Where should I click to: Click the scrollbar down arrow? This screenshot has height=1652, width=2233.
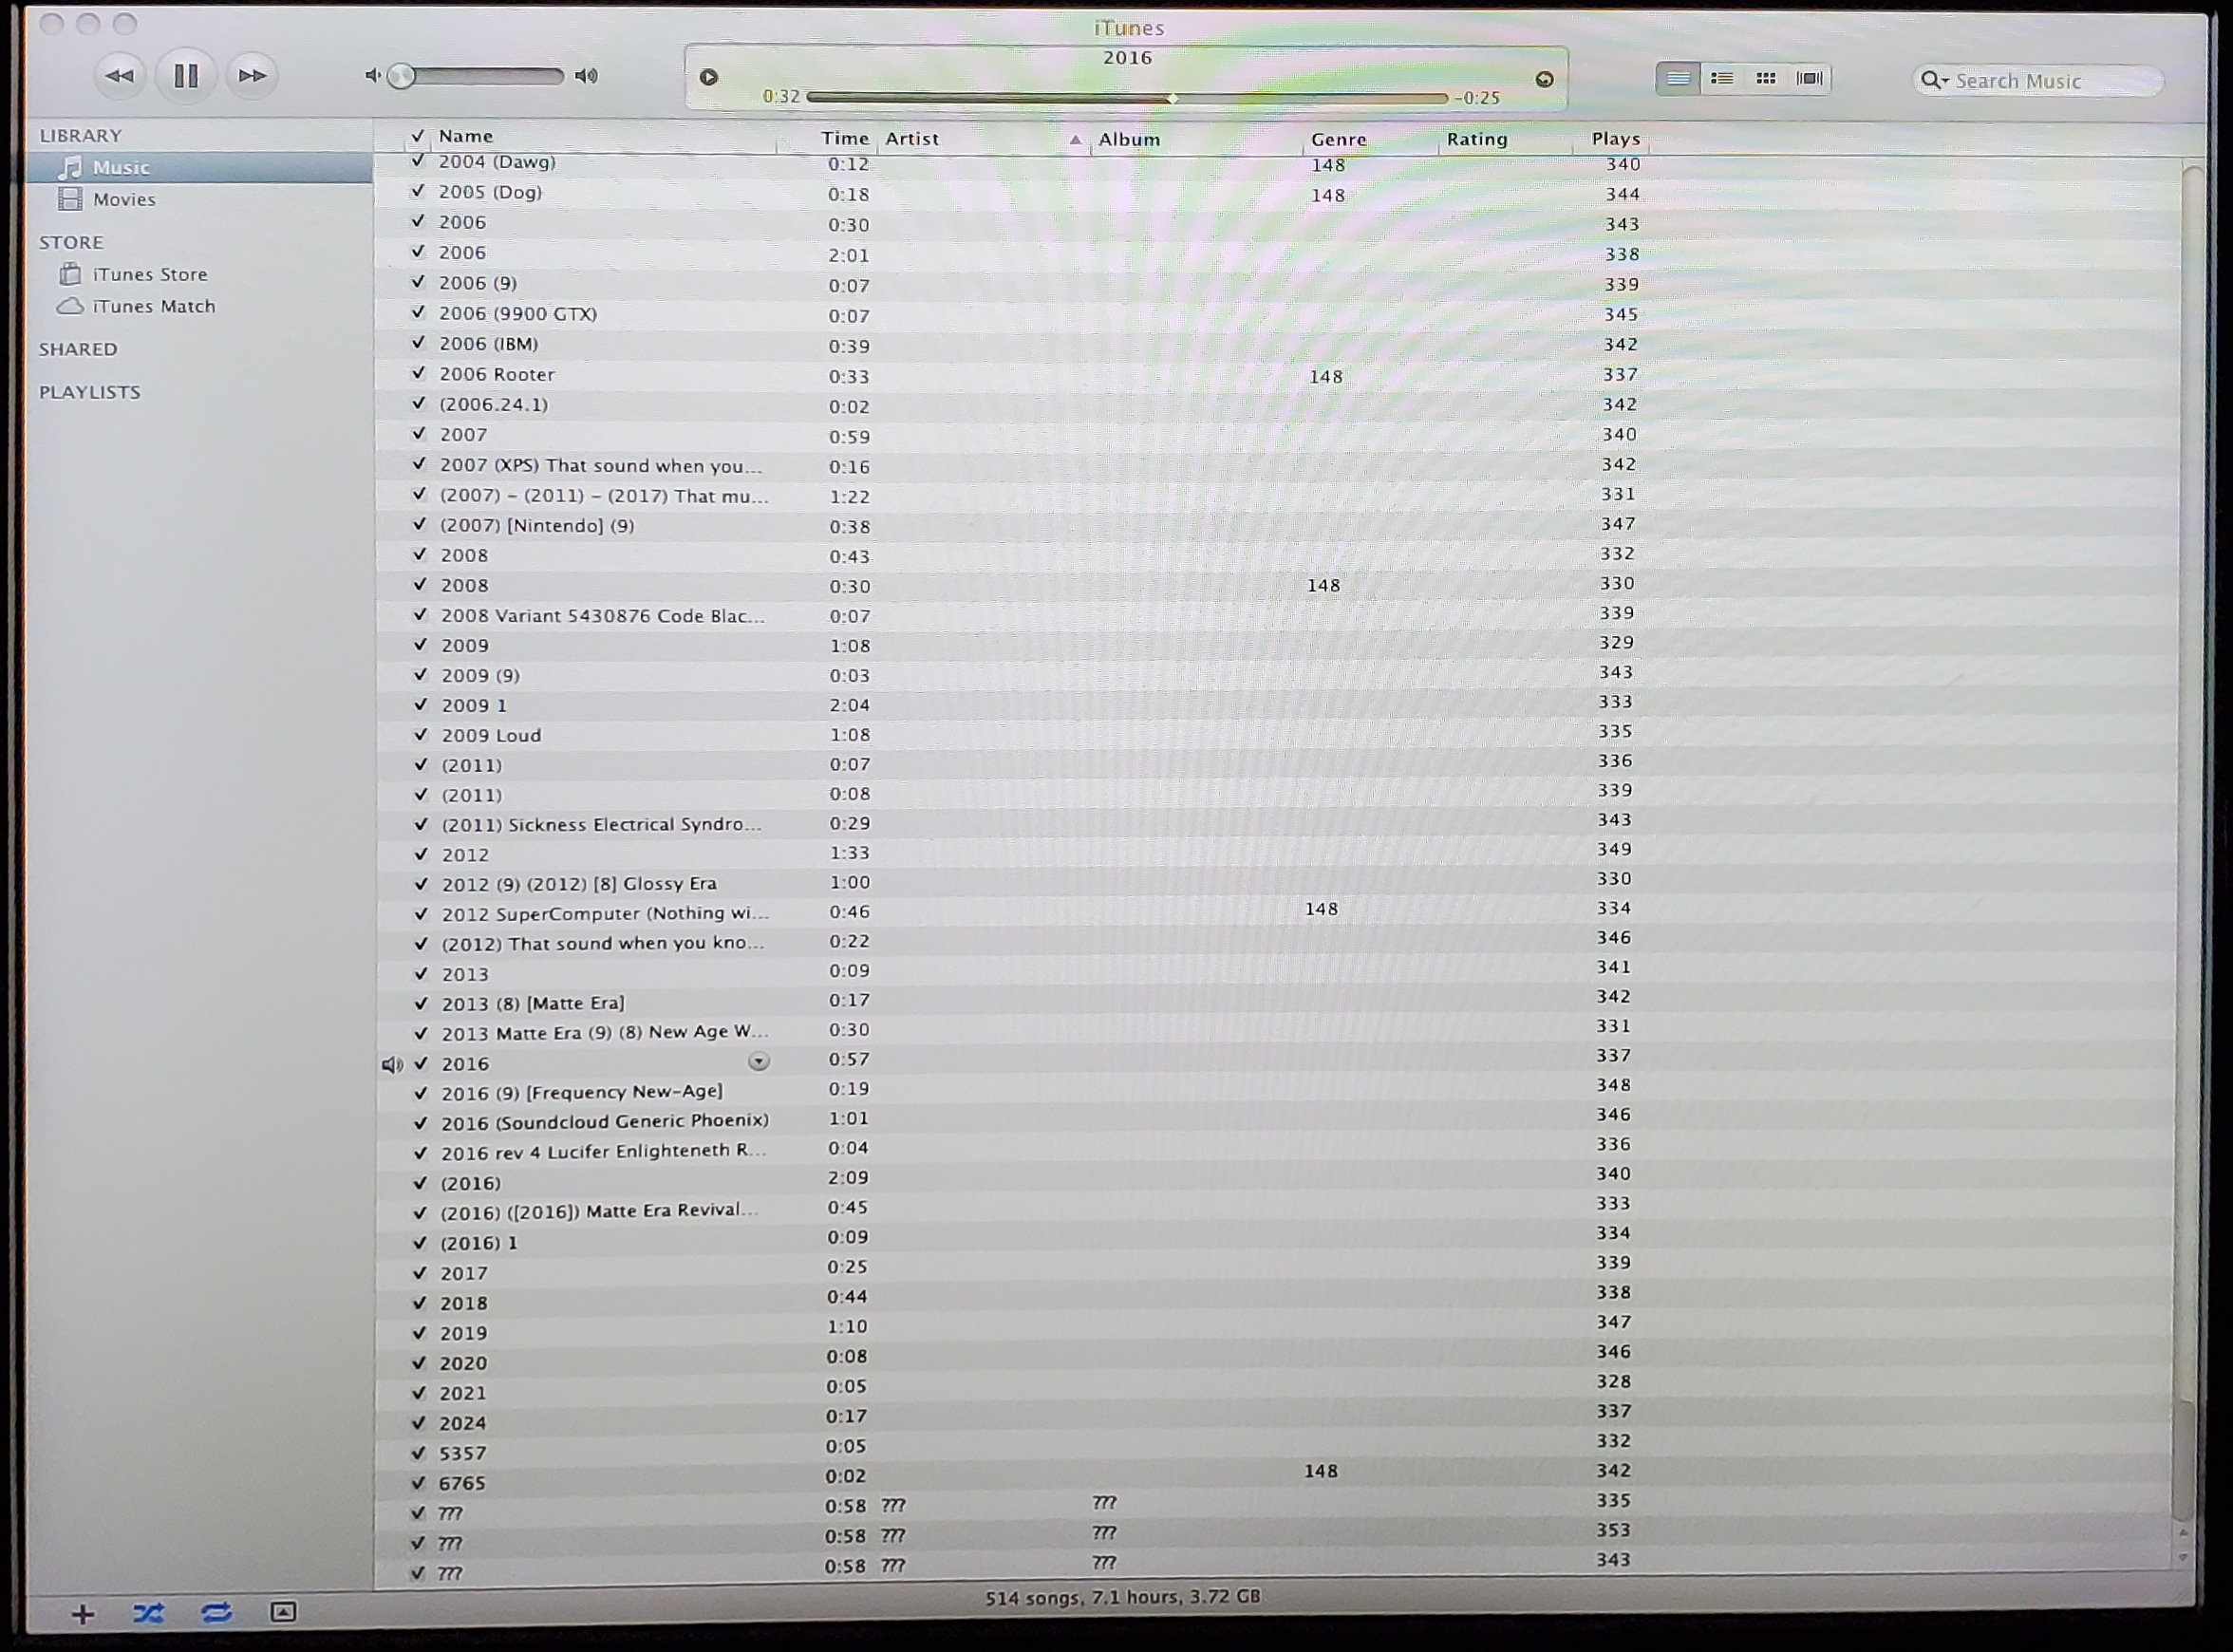coord(2183,1558)
